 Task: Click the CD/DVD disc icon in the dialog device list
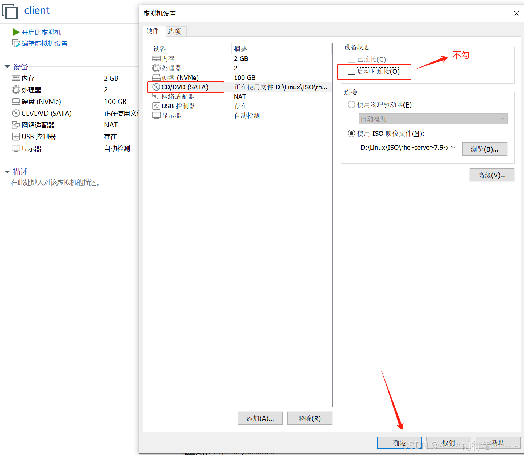(x=156, y=87)
